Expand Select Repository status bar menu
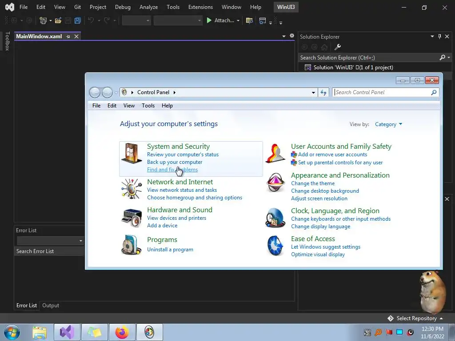This screenshot has width=455, height=341. coord(415,318)
